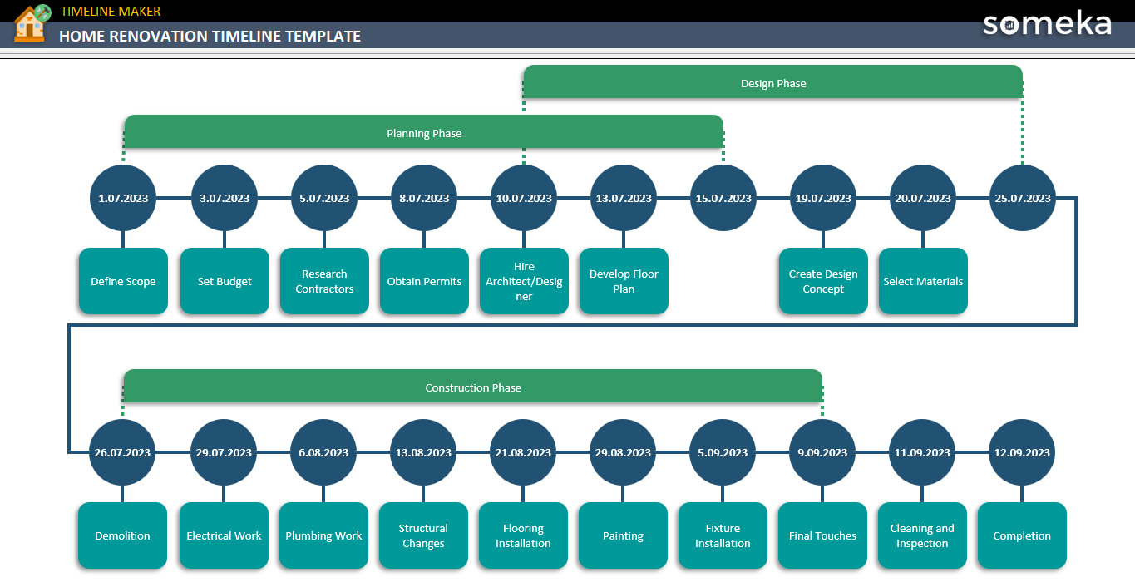Open the Set Budget task box
This screenshot has height=582, width=1135.
point(225,281)
